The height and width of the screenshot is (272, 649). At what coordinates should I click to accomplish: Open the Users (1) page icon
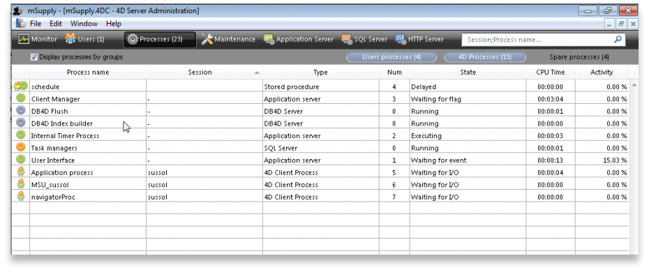[70, 39]
